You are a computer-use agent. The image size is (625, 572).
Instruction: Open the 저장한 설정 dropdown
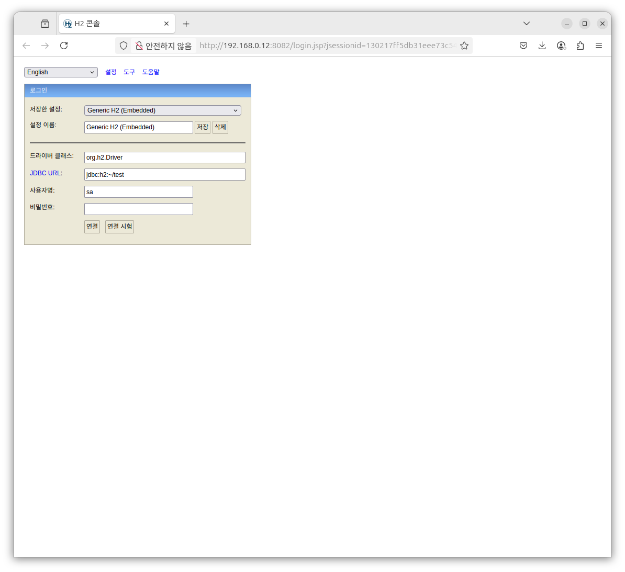click(163, 110)
